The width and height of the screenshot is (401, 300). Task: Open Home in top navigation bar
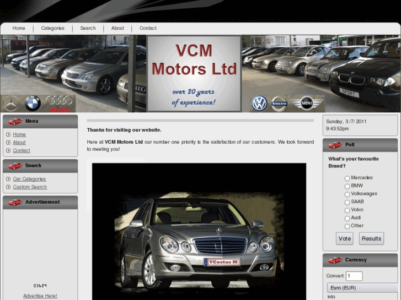point(19,28)
